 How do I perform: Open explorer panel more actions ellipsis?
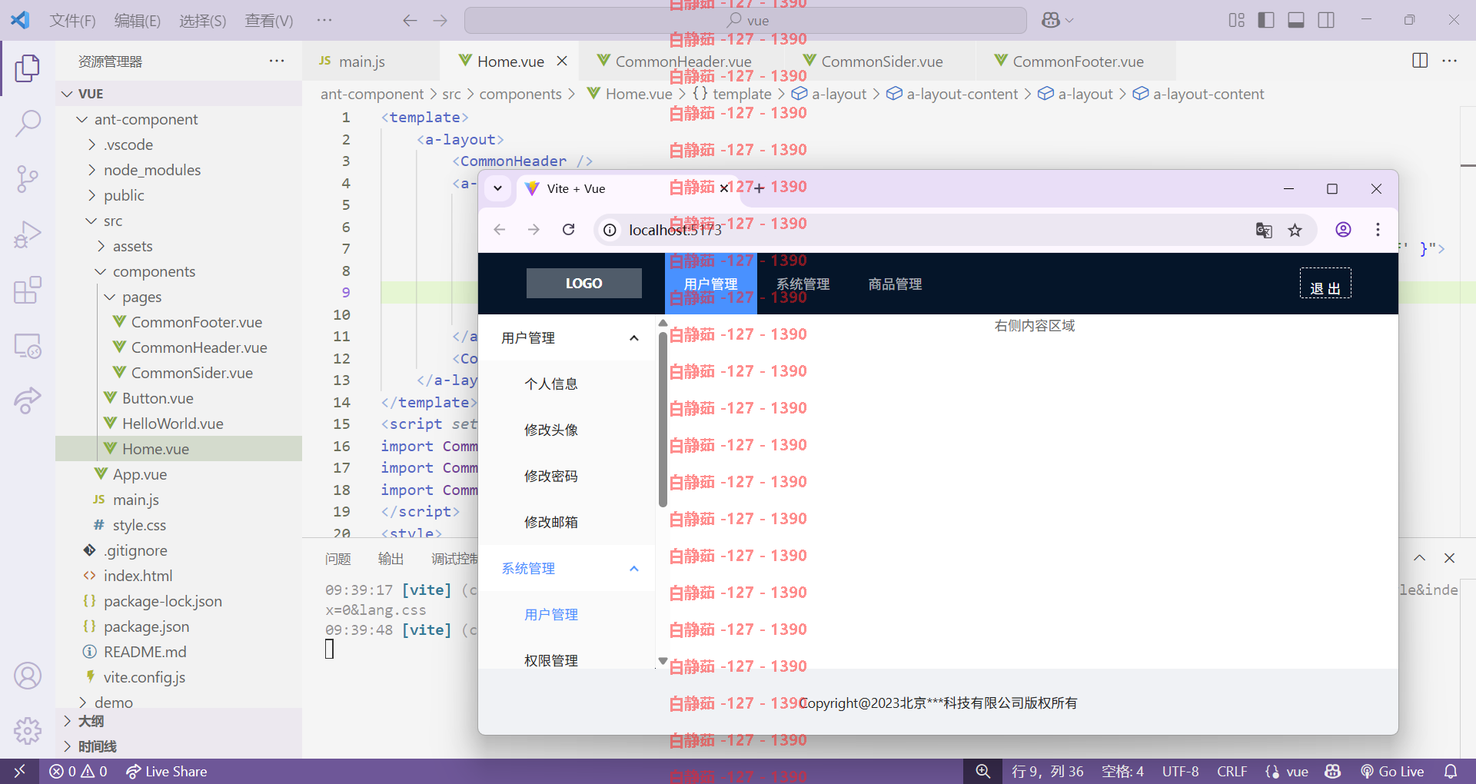click(x=277, y=61)
